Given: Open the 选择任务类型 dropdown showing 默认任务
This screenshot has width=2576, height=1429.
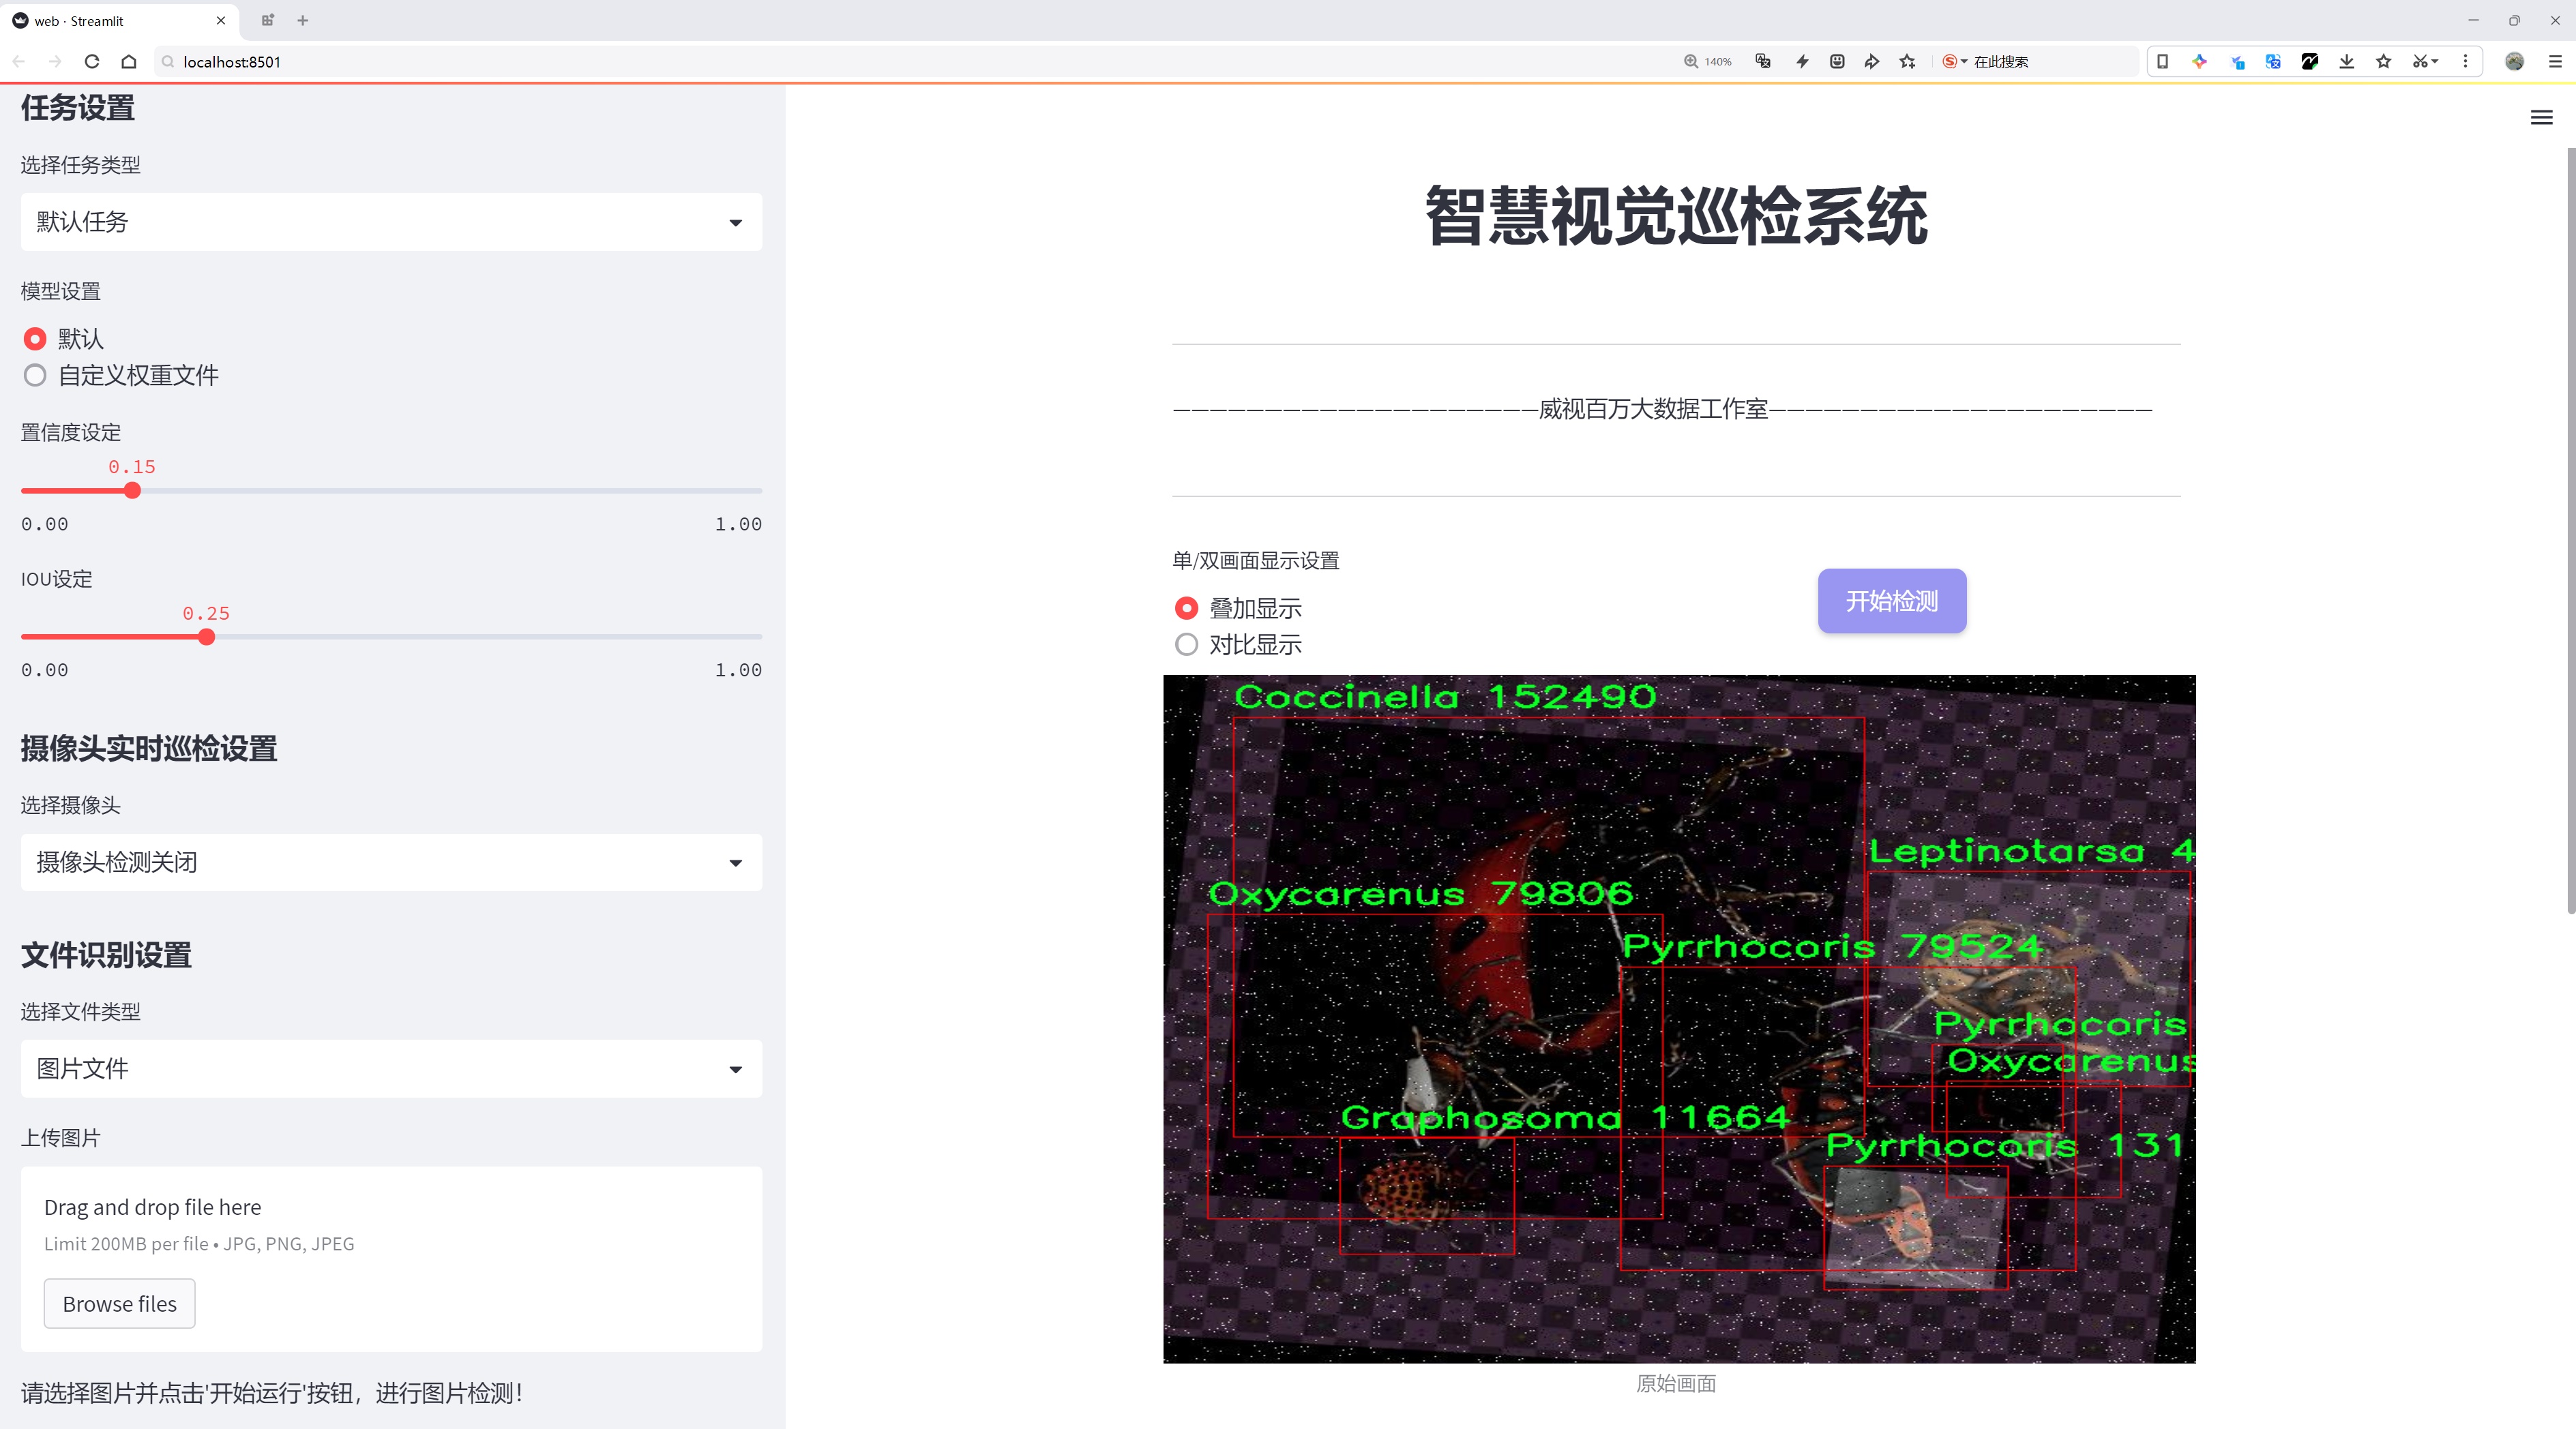Looking at the screenshot, I should coord(390,221).
